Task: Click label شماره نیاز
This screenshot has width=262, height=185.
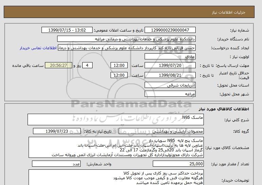Action: point(240,30)
